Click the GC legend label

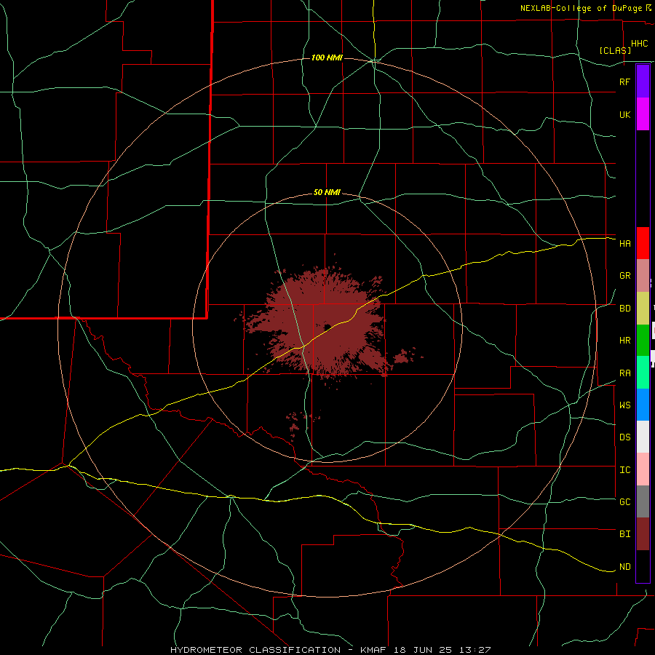(624, 502)
